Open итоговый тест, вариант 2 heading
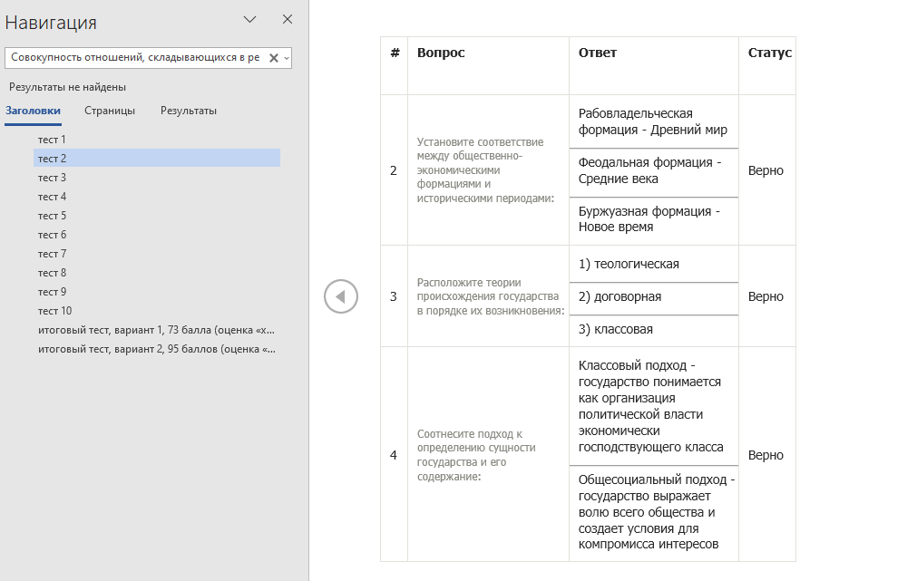The height and width of the screenshot is (581, 917). (157, 349)
